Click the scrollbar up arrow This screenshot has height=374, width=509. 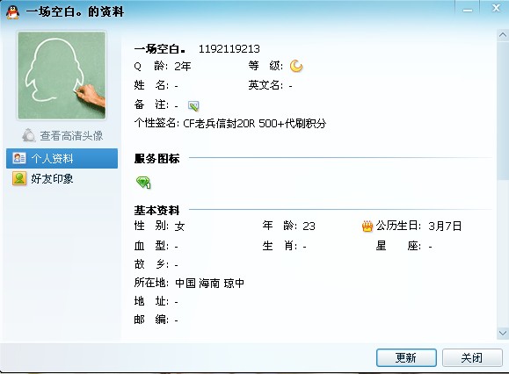pos(503,34)
